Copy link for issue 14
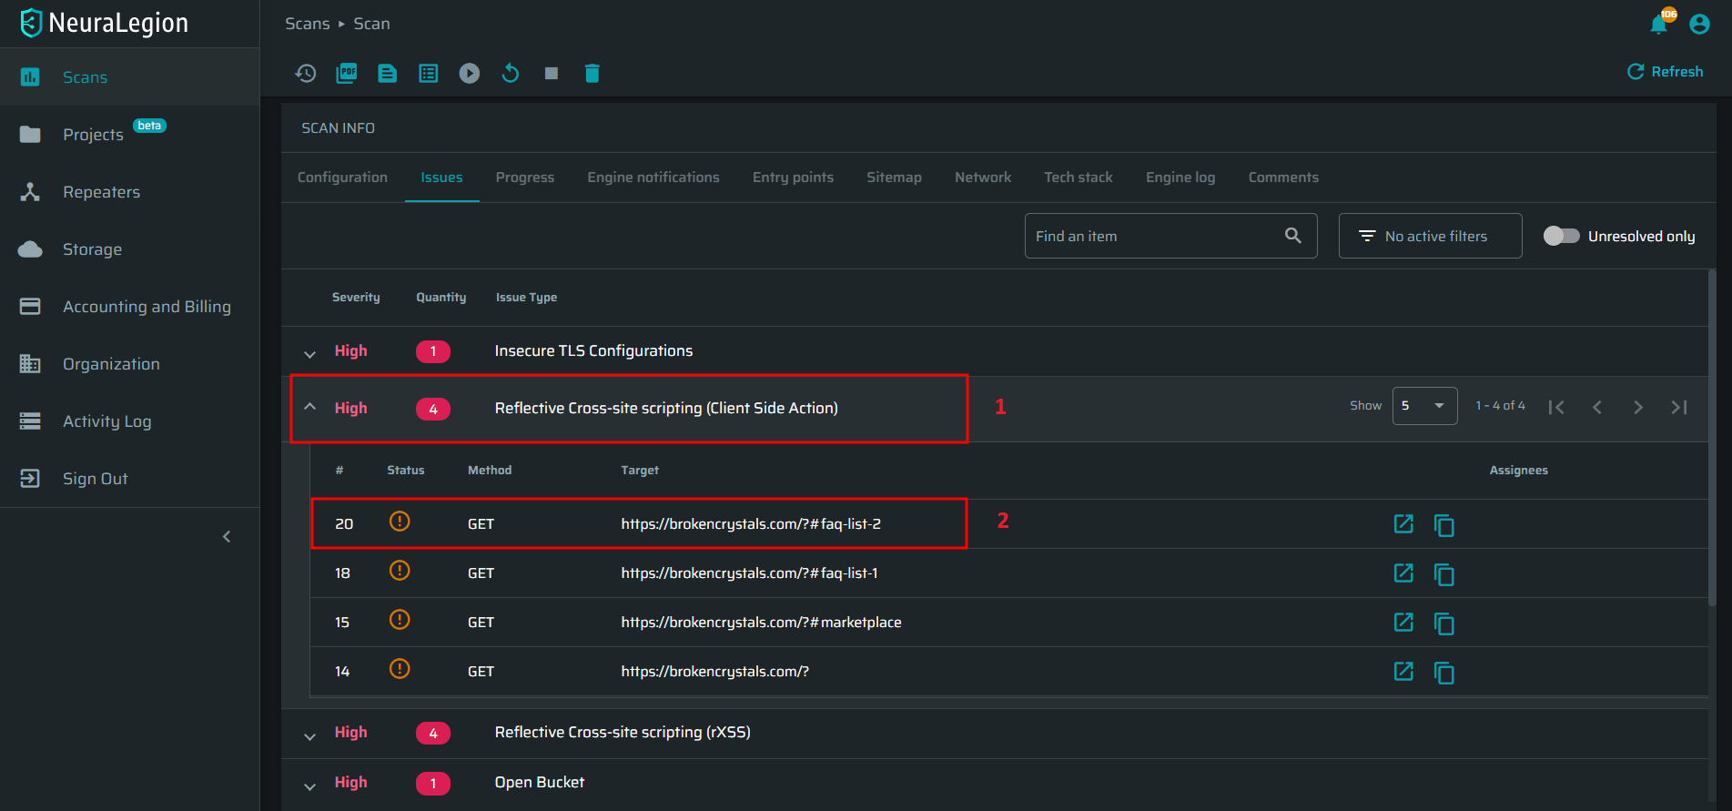Screen dimensions: 1732x811 [x=1443, y=673]
